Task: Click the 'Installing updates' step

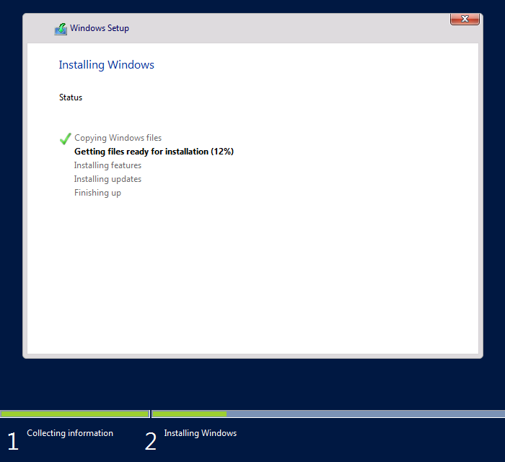Action: click(x=107, y=179)
